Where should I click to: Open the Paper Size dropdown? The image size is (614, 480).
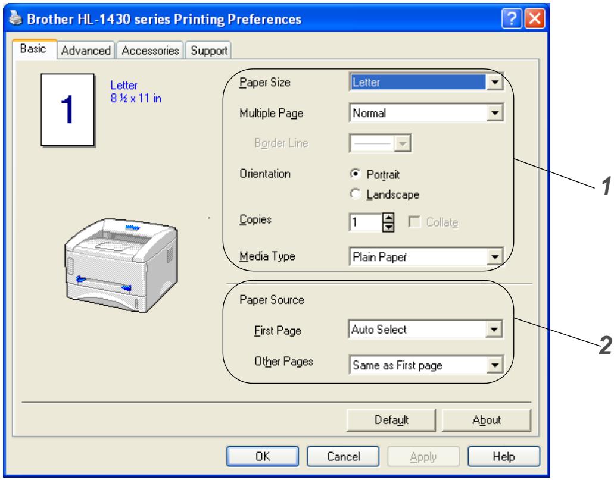[426, 82]
